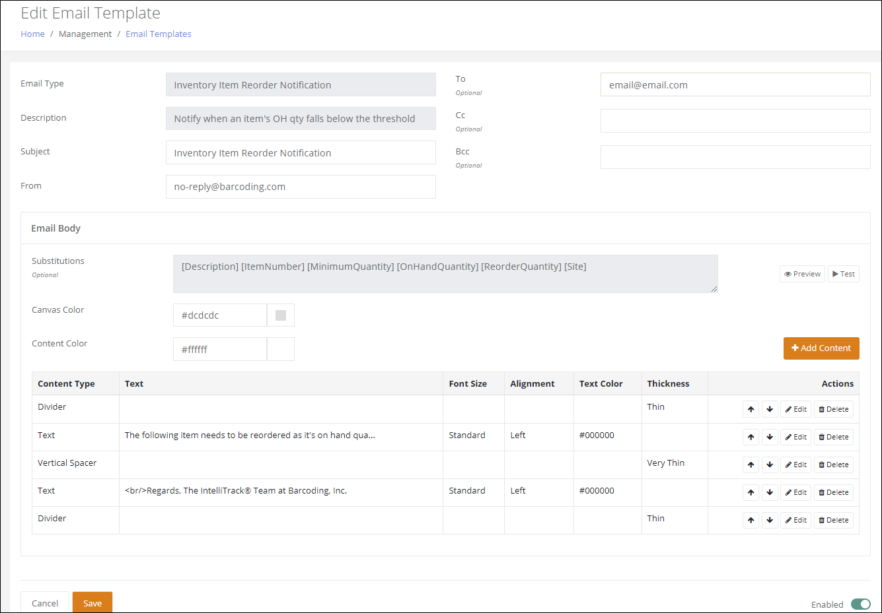Edit the first Divider row

(x=795, y=409)
